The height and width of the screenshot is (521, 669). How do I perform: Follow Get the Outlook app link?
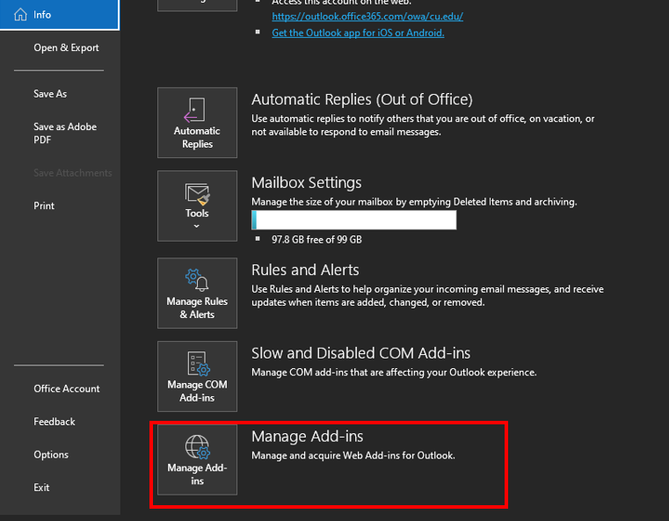358,33
